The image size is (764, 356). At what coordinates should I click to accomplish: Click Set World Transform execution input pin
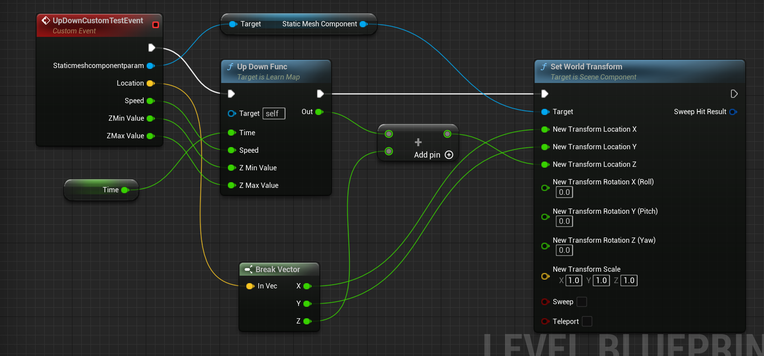pyautogui.click(x=545, y=93)
